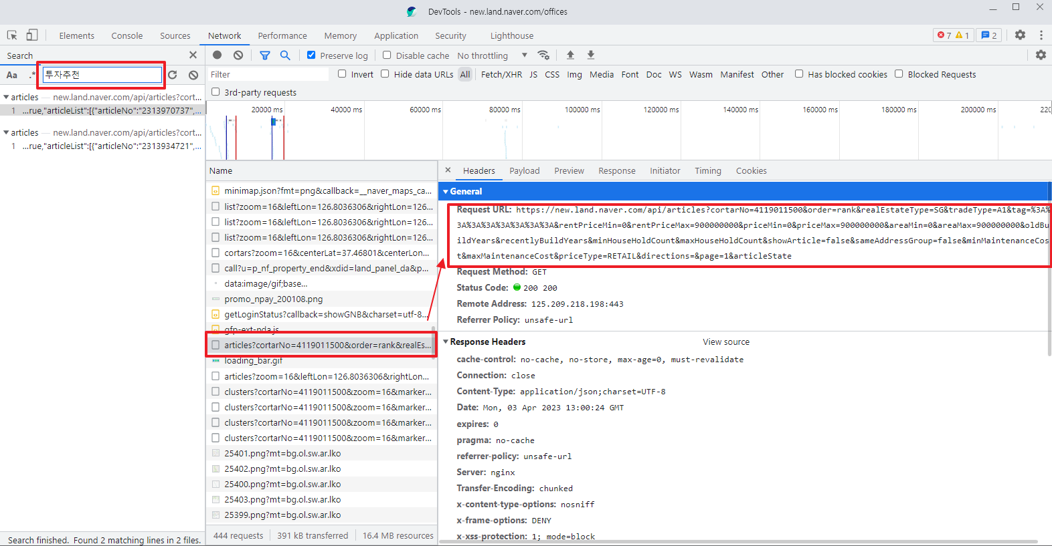Open the No throttling dropdown
This screenshot has width=1052, height=546.
pyautogui.click(x=493, y=55)
